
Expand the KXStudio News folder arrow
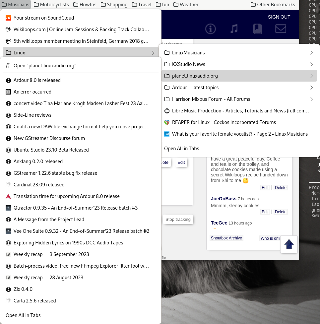311,64
